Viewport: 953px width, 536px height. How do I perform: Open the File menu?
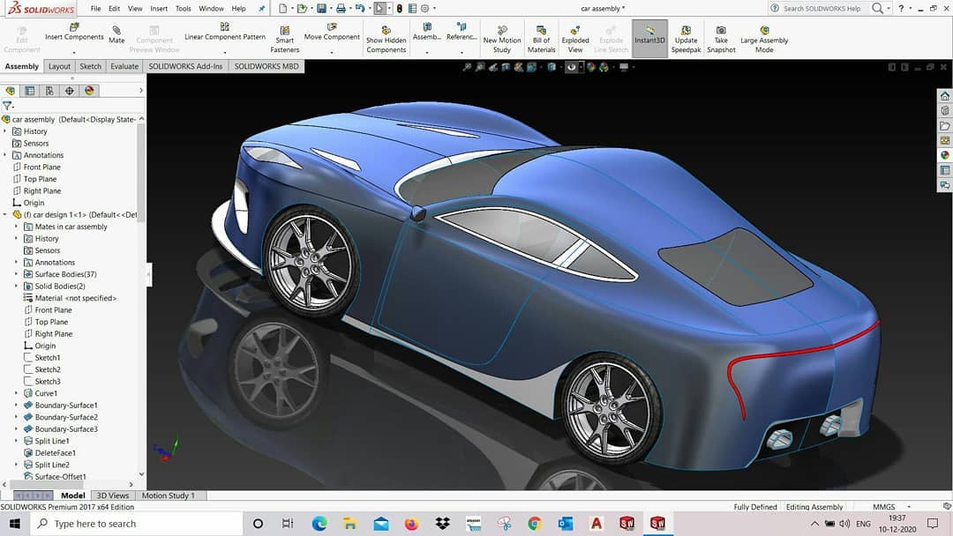pyautogui.click(x=95, y=9)
